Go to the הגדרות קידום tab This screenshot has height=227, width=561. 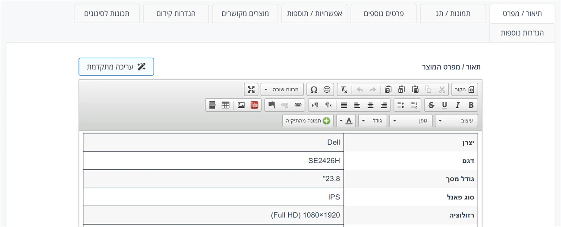point(176,13)
